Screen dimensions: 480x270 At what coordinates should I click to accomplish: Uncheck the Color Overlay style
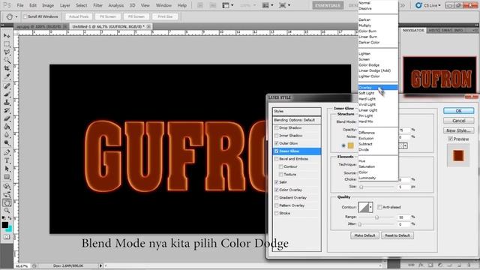[x=277, y=190]
